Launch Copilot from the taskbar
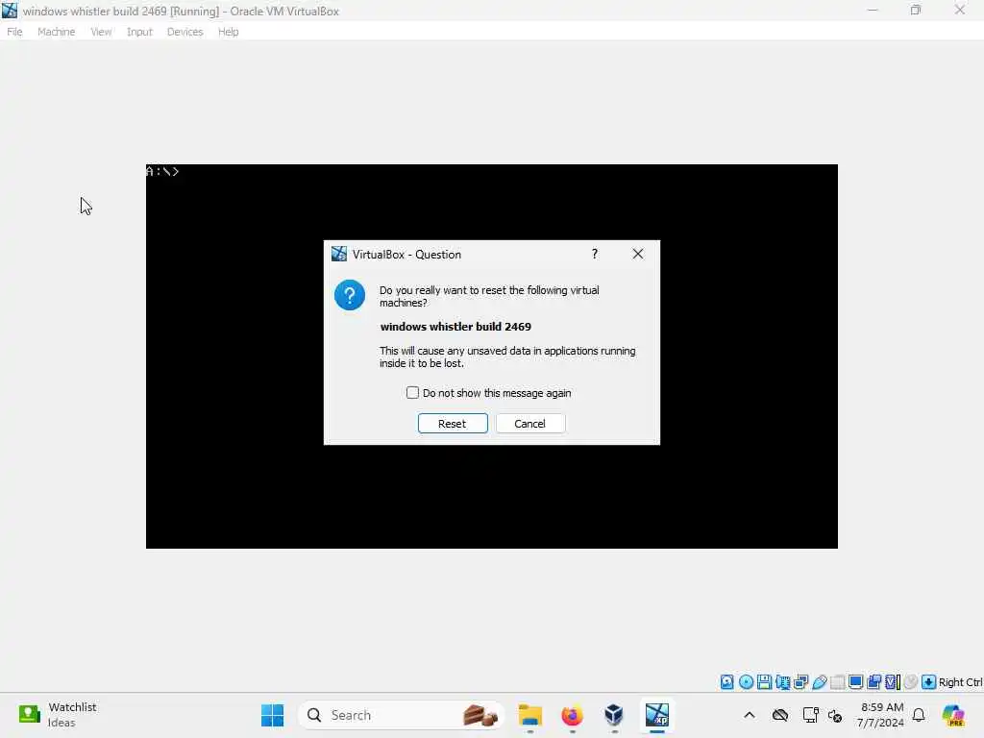The width and height of the screenshot is (984, 738). point(952,715)
